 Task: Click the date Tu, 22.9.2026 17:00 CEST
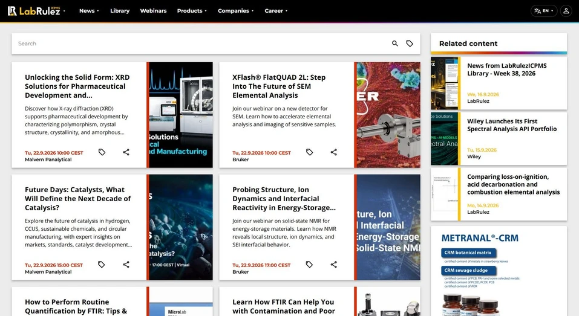click(x=261, y=265)
